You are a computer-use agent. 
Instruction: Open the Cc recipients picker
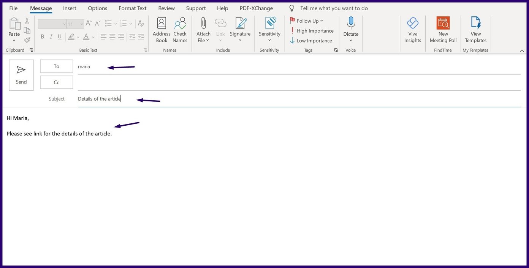[56, 82]
